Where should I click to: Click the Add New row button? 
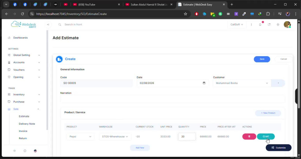pos(140,148)
